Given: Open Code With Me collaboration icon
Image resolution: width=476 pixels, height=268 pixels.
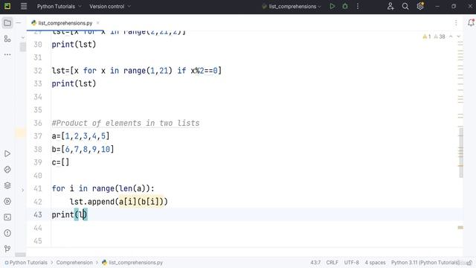Looking at the screenshot, I should pyautogui.click(x=390, y=6).
